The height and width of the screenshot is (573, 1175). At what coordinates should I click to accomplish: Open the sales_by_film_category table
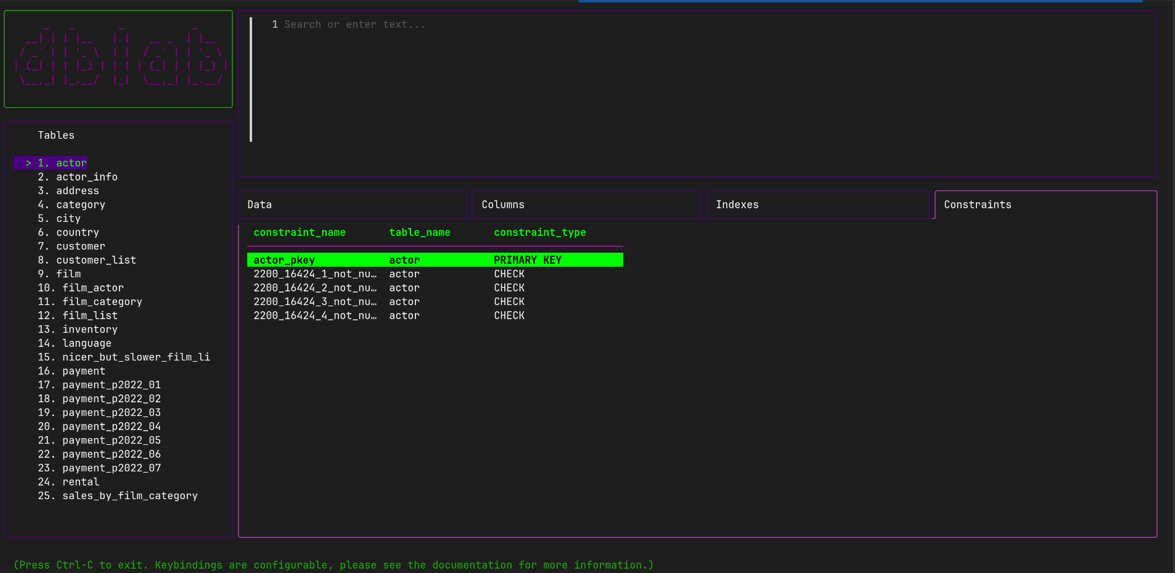point(118,496)
